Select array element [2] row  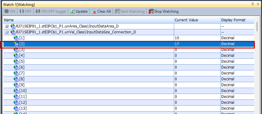pyautogui.click(x=129, y=44)
